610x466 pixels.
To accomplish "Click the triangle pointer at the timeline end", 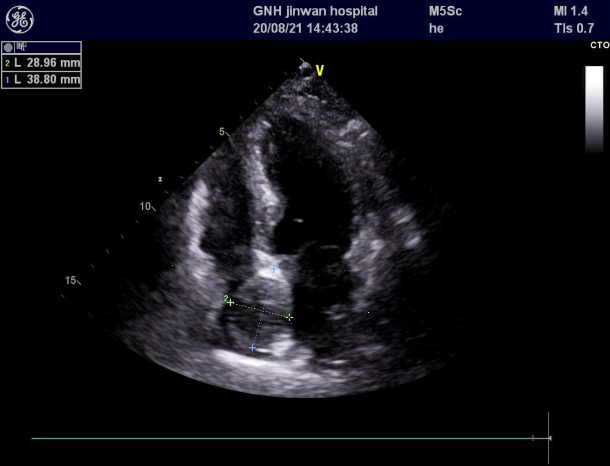I will click(x=550, y=438).
